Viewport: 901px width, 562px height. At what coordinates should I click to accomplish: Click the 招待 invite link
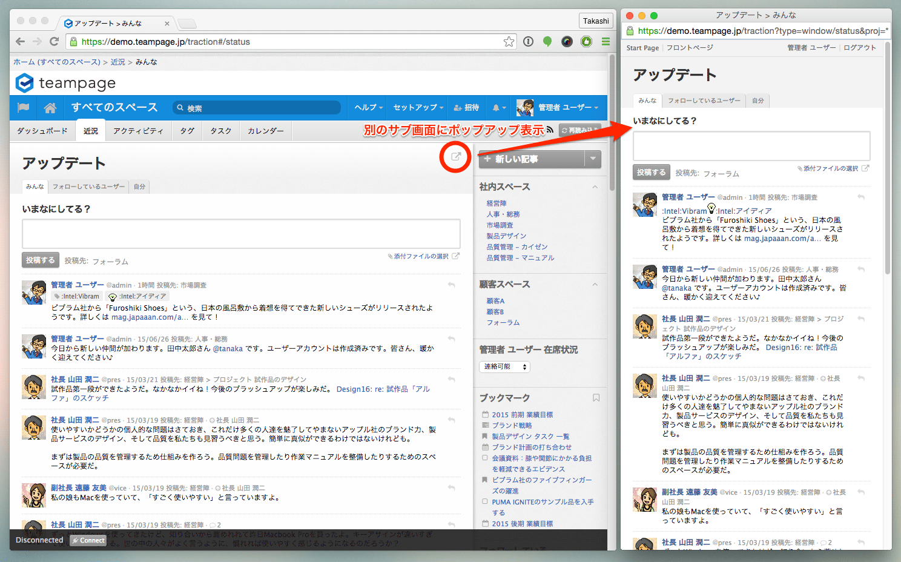(x=466, y=107)
